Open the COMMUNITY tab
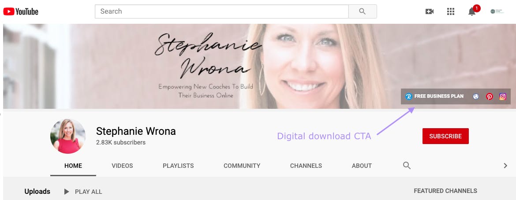This screenshot has width=516, height=200. pos(242,166)
